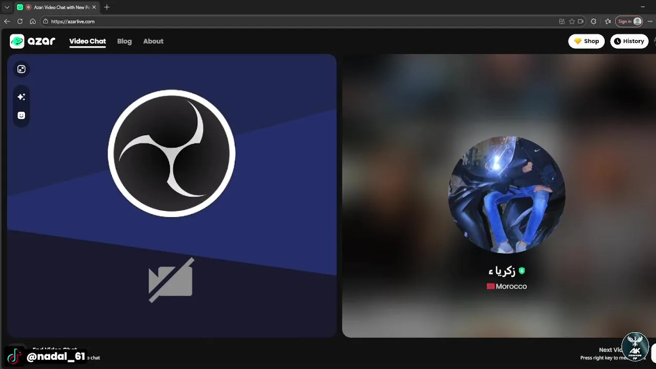The width and height of the screenshot is (656, 369).
Task: Click the Morocco country label
Action: pos(511,286)
